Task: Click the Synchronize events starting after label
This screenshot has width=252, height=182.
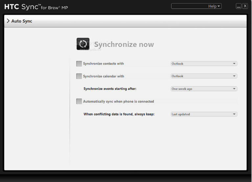Action: pos(110,89)
